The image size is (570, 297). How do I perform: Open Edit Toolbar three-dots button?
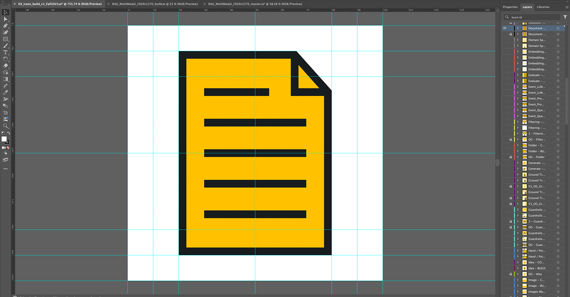(5, 169)
